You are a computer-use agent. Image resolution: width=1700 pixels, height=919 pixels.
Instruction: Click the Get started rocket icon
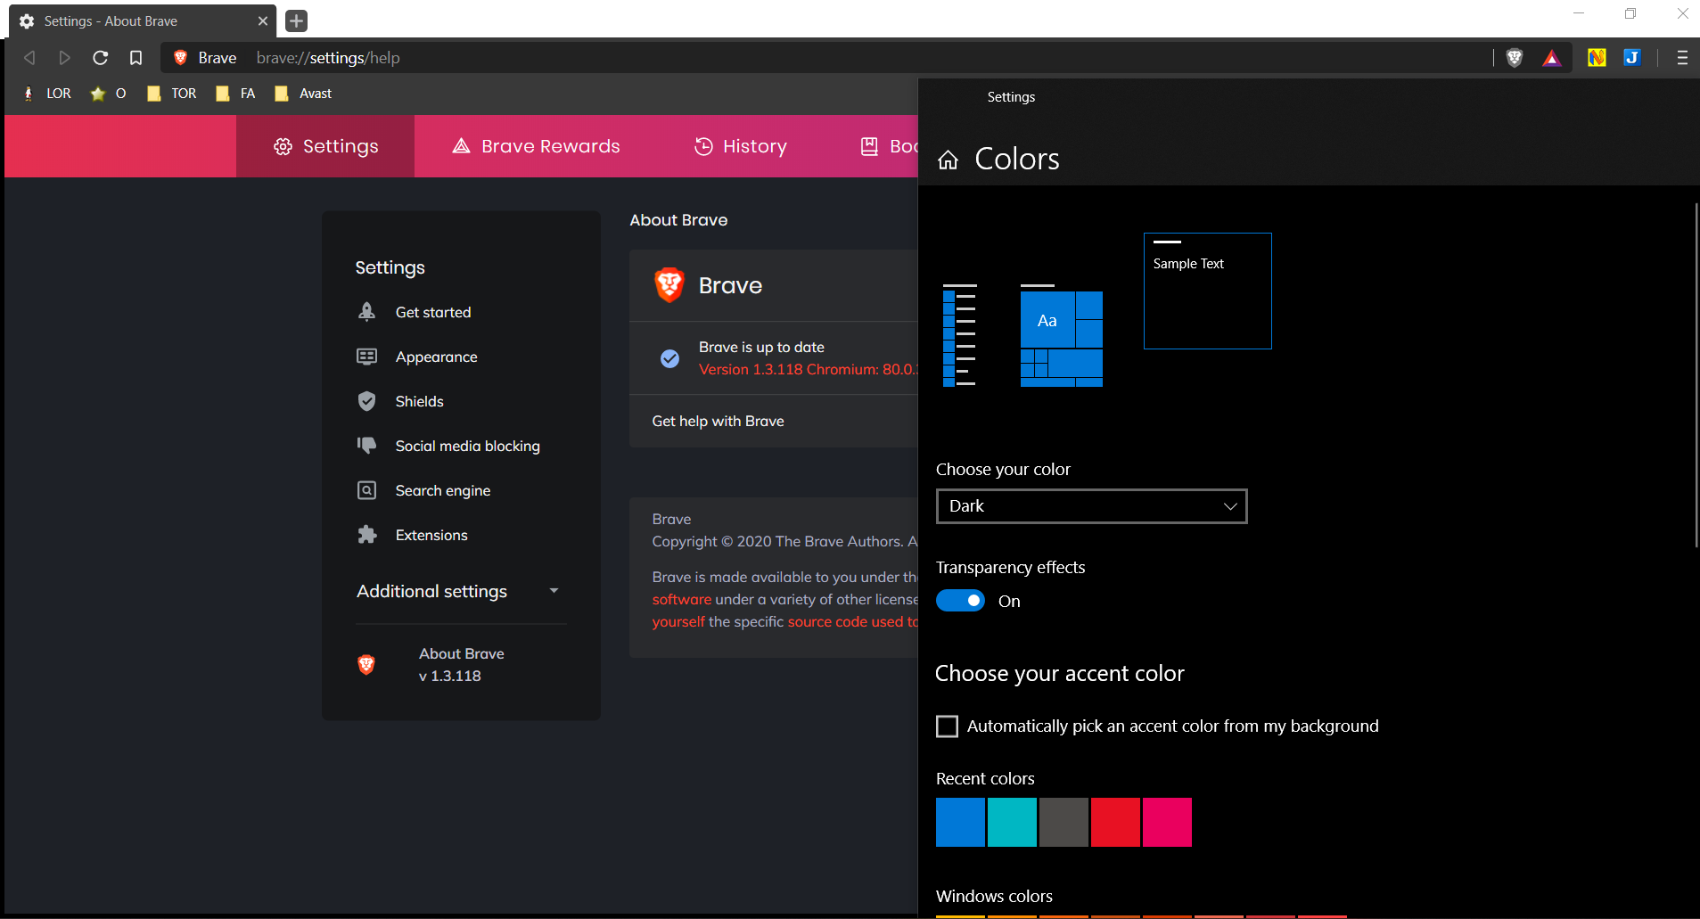[x=366, y=312]
